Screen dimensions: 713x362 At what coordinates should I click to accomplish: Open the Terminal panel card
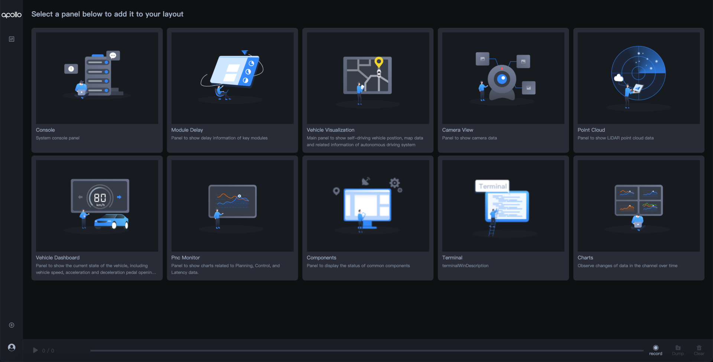point(503,218)
